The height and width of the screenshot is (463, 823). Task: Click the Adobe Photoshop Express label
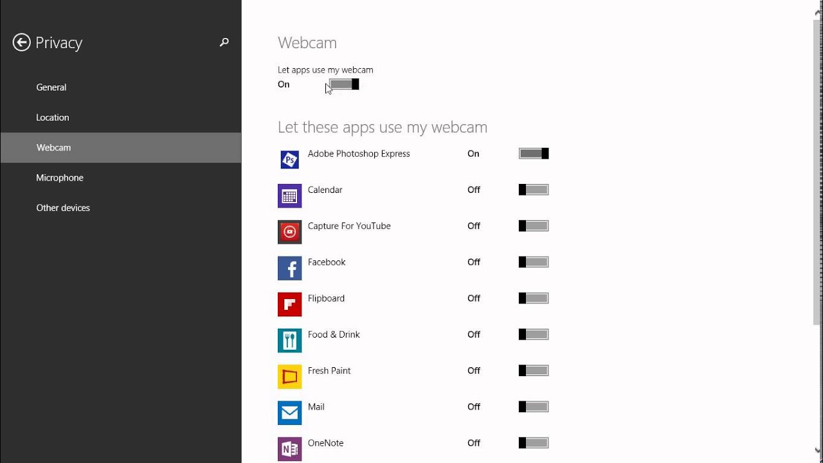359,154
